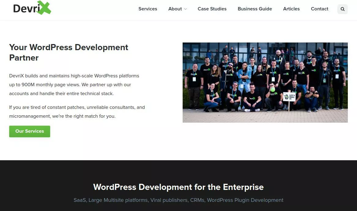Click the green Our Services button
Image resolution: width=357 pixels, height=211 pixels.
coord(30,131)
